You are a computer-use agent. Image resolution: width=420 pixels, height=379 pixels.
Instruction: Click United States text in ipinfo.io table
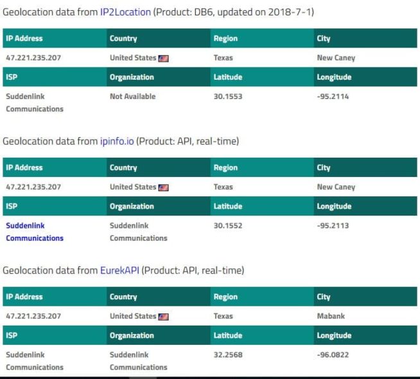coord(133,187)
